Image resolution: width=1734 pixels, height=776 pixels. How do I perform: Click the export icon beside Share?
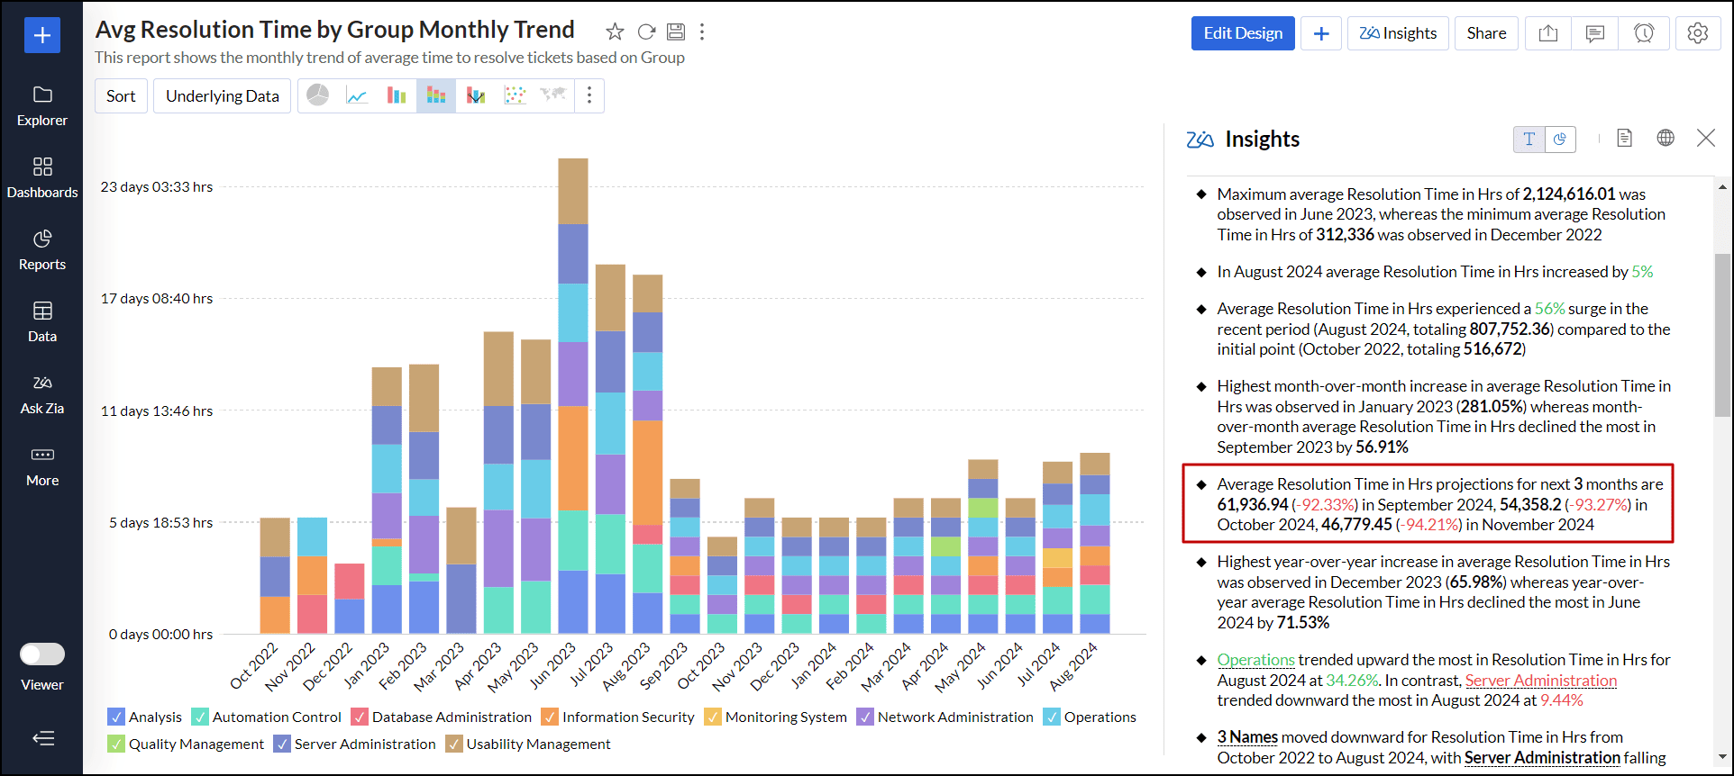(x=1547, y=33)
